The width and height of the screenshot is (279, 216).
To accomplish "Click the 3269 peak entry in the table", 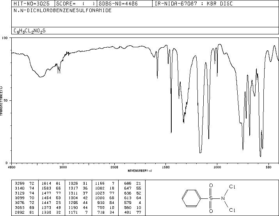I will [x=24, y=183].
